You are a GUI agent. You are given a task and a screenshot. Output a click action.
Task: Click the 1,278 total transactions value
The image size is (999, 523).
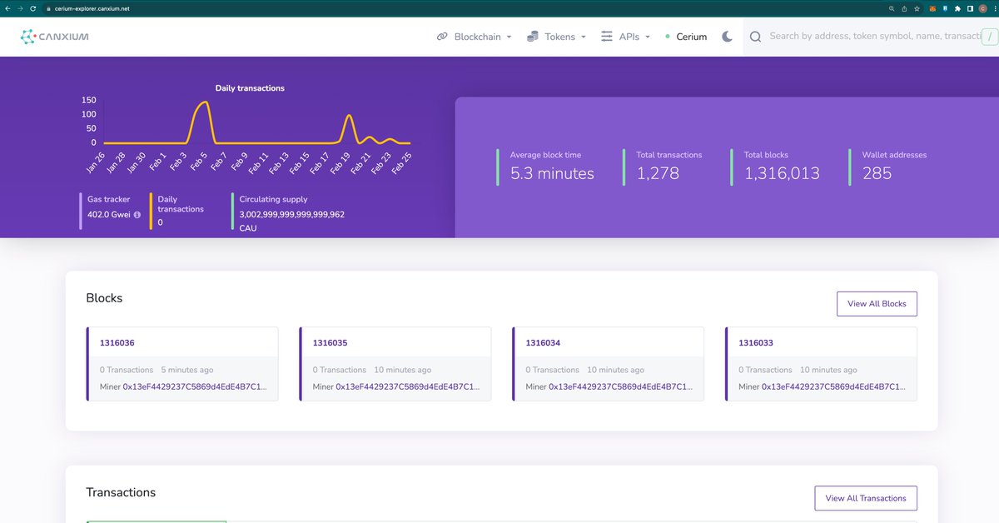[658, 173]
